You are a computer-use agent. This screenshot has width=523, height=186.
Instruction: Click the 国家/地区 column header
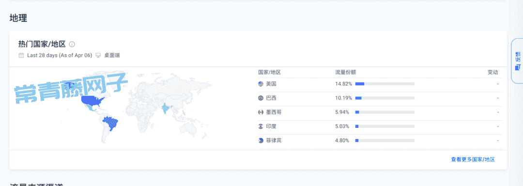(x=270, y=72)
